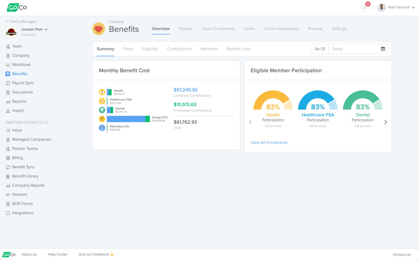This screenshot has height=260, width=419.
Task: Open the Contributions sub-tab
Action: point(179,49)
